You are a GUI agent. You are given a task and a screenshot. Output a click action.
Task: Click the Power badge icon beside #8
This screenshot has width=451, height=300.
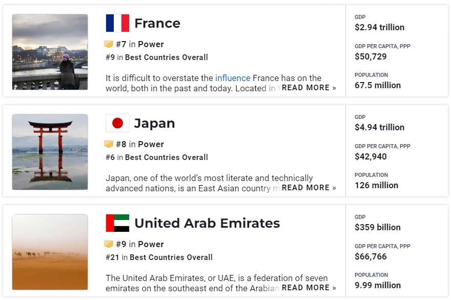point(109,144)
